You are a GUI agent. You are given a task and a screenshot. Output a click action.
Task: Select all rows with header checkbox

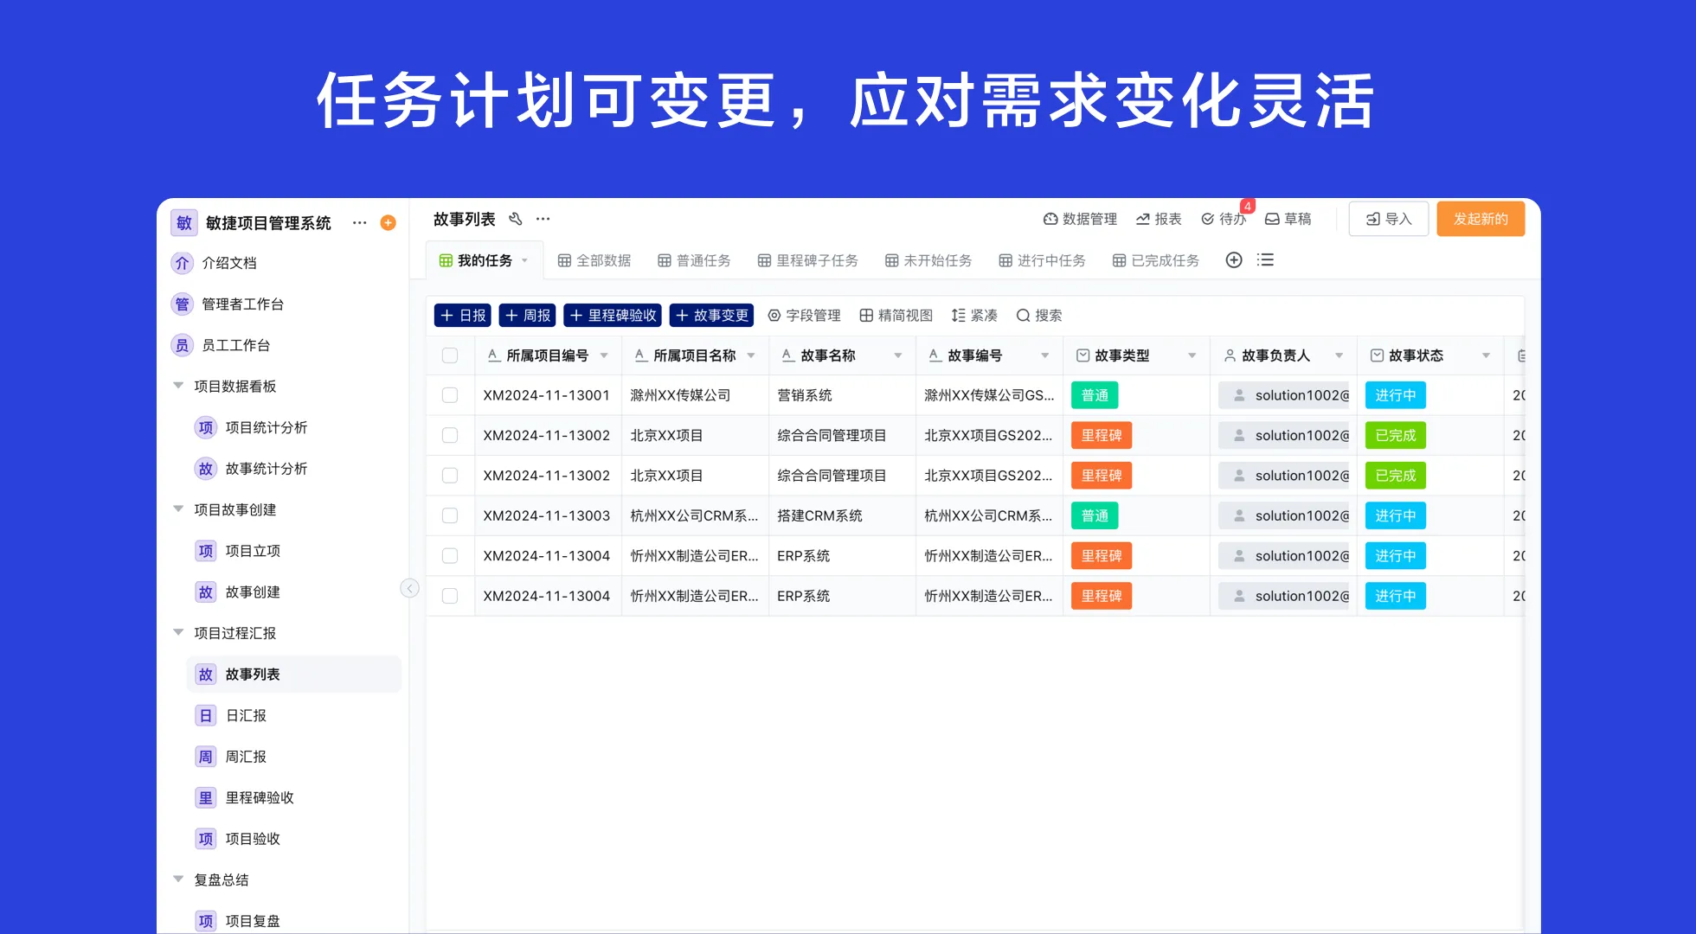(x=450, y=355)
